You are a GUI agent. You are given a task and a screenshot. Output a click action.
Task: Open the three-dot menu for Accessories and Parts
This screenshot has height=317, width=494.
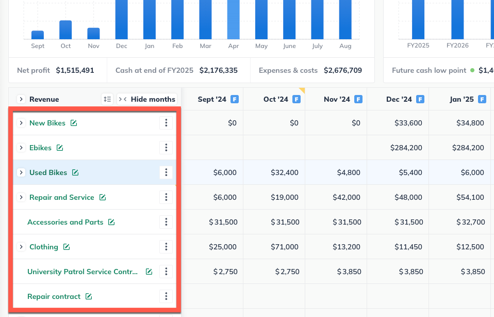coord(166,222)
